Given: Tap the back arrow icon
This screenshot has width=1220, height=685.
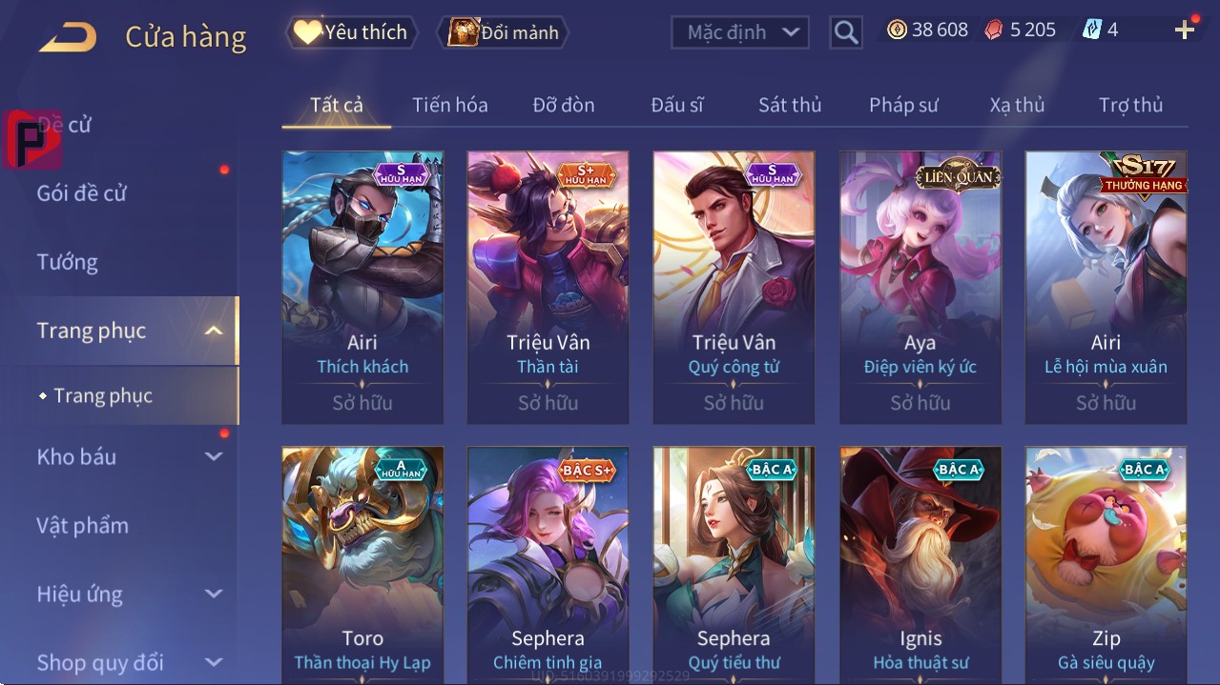Looking at the screenshot, I should tap(67, 37).
